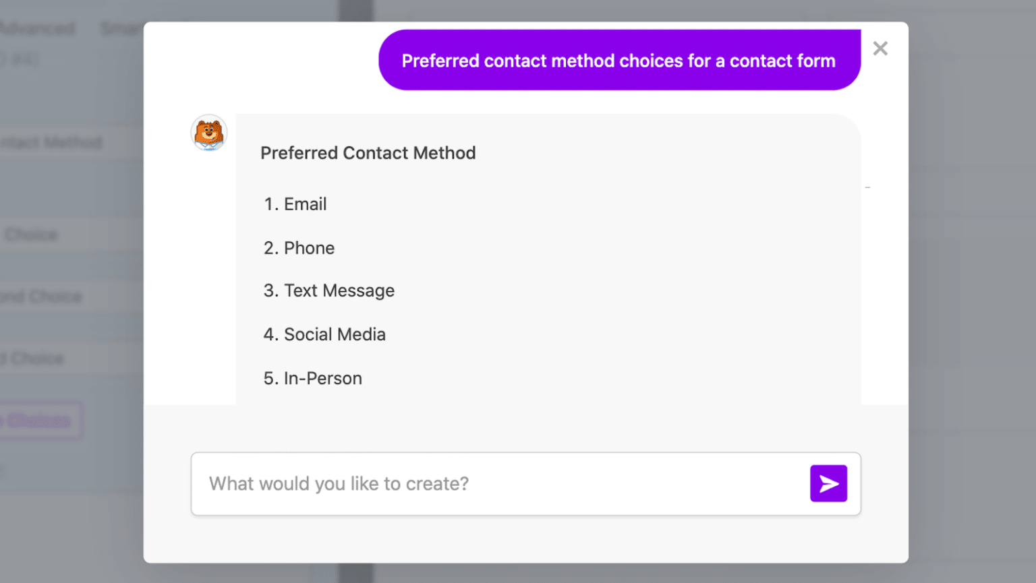Select the Social Media list item

[x=335, y=334]
